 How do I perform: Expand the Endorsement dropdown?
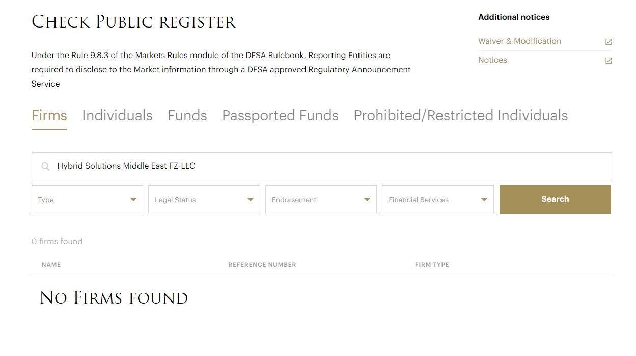(x=321, y=200)
